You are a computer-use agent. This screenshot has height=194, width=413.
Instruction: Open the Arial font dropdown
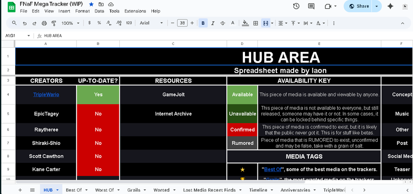151,23
